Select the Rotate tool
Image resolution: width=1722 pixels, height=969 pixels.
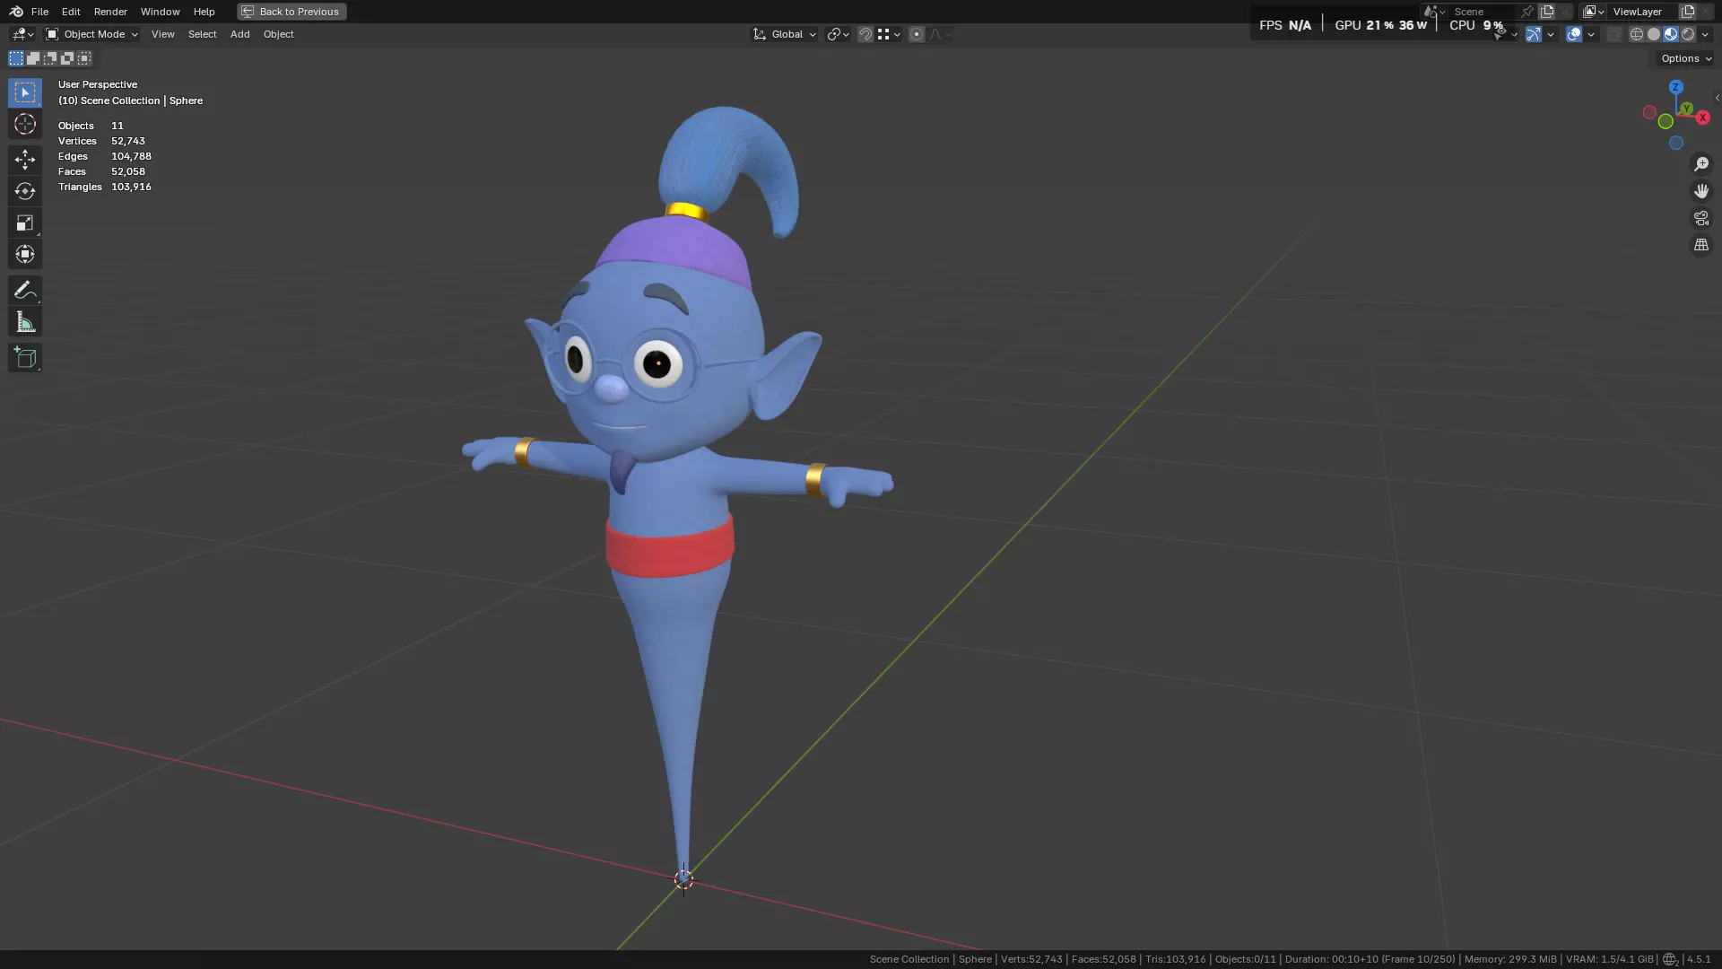(25, 191)
